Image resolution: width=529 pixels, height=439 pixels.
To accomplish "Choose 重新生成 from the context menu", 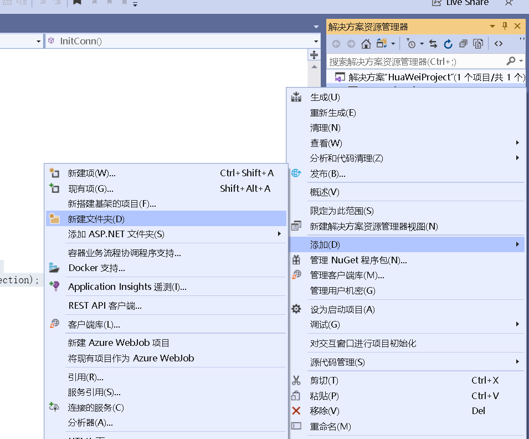I will [x=332, y=112].
